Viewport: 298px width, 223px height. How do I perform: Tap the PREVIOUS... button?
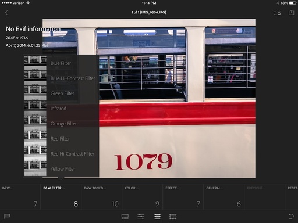point(264,196)
